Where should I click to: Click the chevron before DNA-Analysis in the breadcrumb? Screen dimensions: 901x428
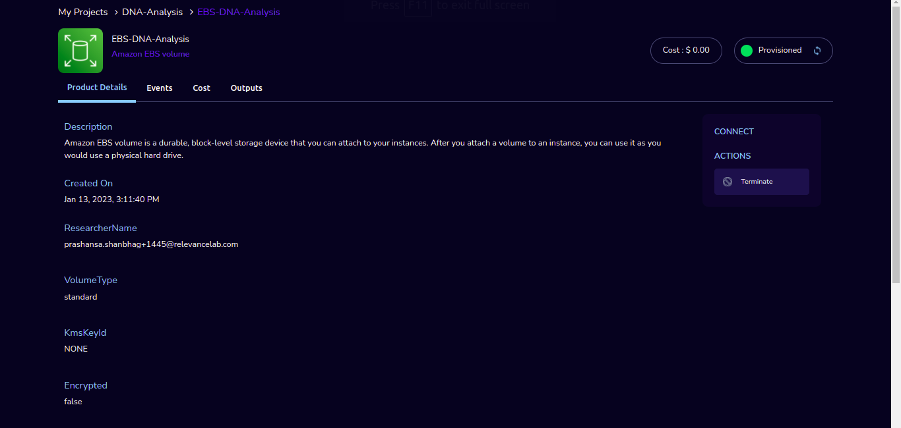[x=116, y=13]
